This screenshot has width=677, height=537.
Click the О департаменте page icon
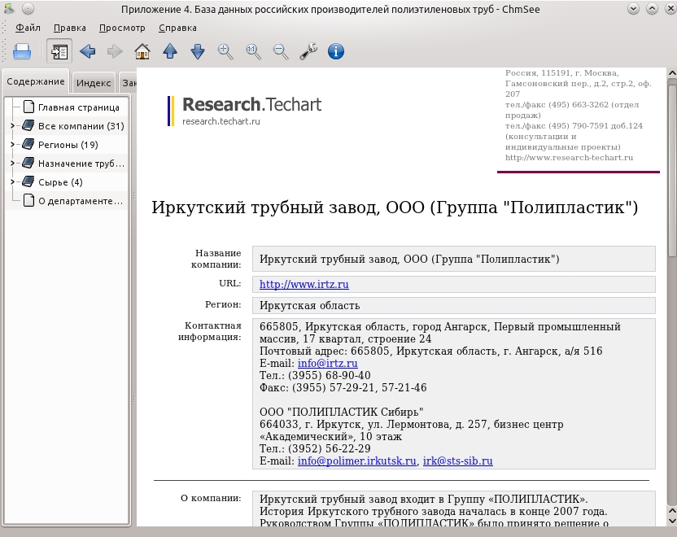28,200
